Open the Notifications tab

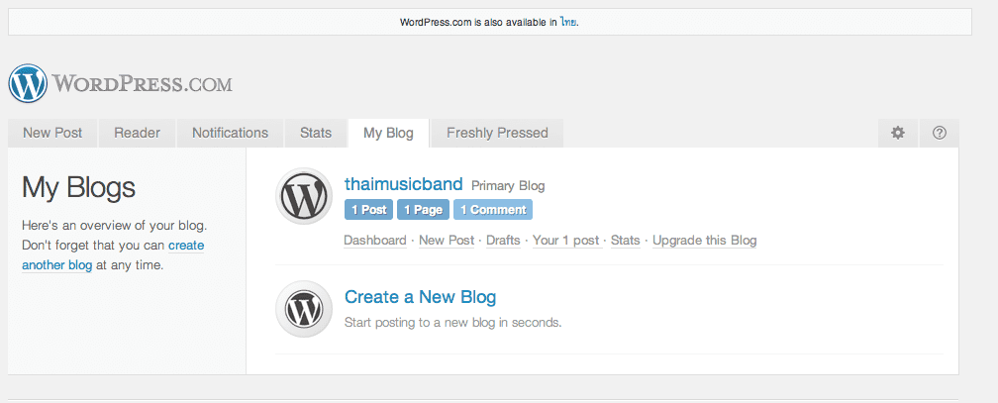pyautogui.click(x=230, y=133)
